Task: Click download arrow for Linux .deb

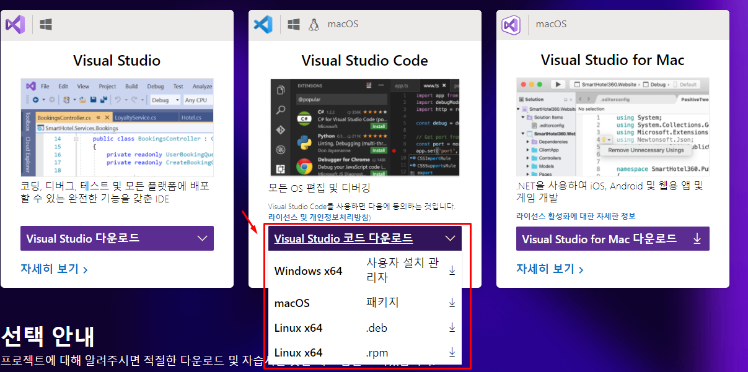Action: (452, 327)
